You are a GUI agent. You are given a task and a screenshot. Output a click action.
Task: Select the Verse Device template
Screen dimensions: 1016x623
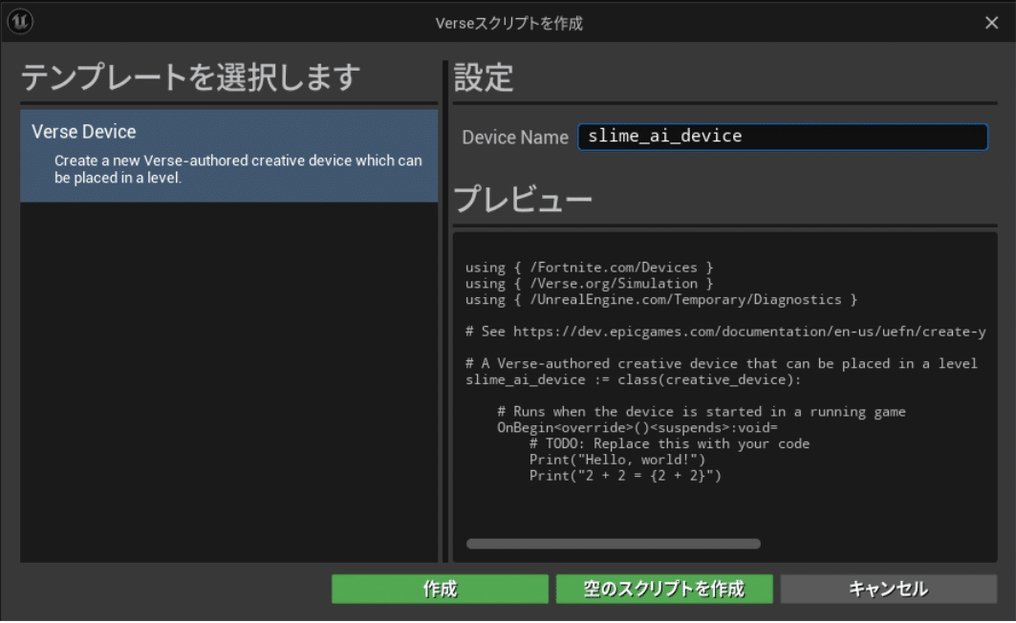228,156
